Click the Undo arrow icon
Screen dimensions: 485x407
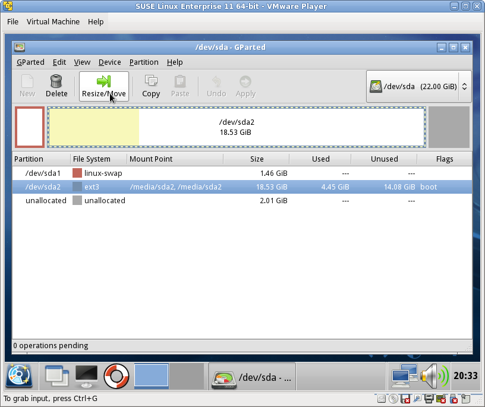coord(216,81)
